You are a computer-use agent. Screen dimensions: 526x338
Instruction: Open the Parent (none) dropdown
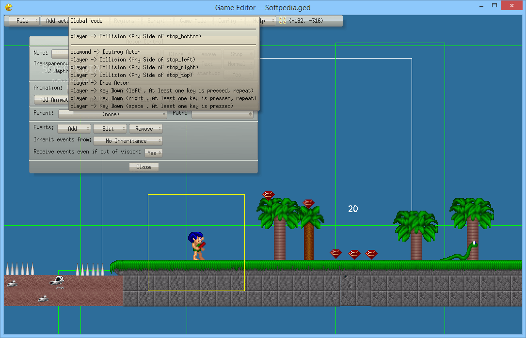click(x=112, y=114)
